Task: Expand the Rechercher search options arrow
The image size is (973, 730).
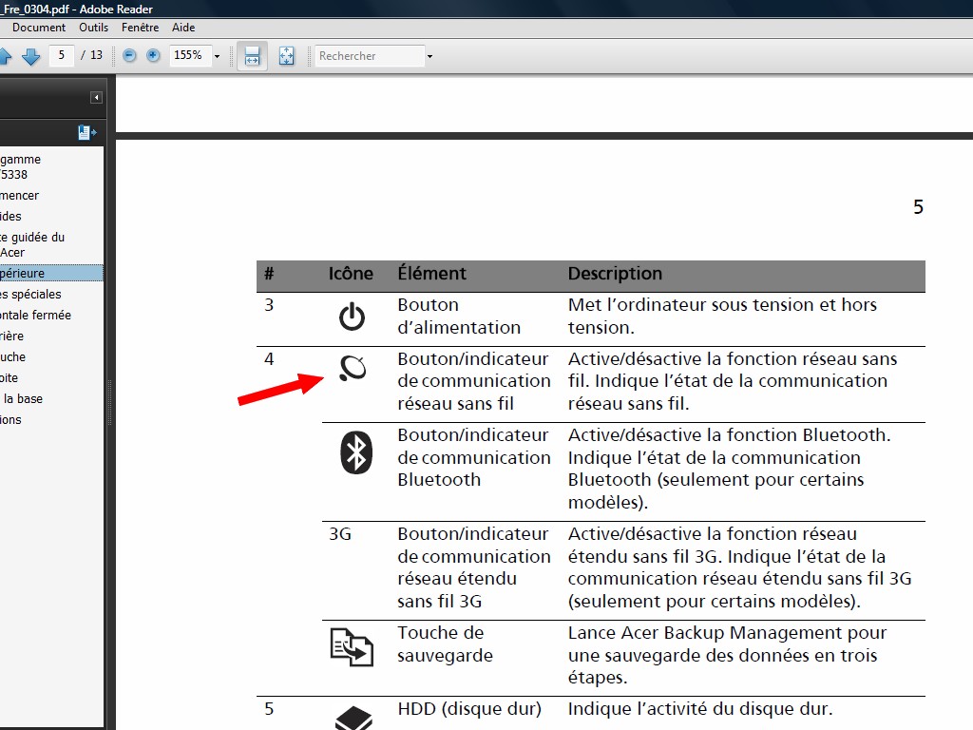Action: [429, 56]
